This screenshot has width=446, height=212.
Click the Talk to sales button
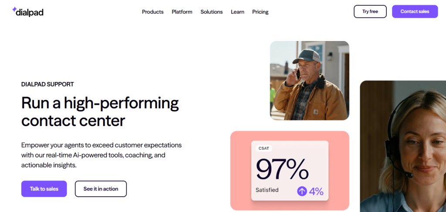point(44,189)
